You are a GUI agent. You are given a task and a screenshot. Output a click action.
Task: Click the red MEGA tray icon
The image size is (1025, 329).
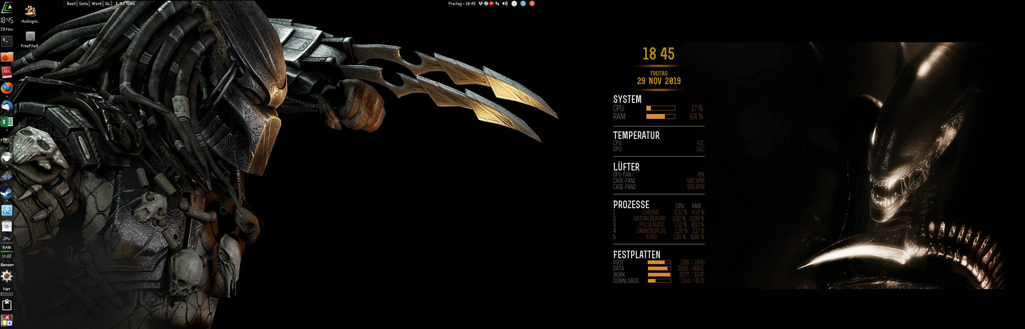pyautogui.click(x=491, y=4)
